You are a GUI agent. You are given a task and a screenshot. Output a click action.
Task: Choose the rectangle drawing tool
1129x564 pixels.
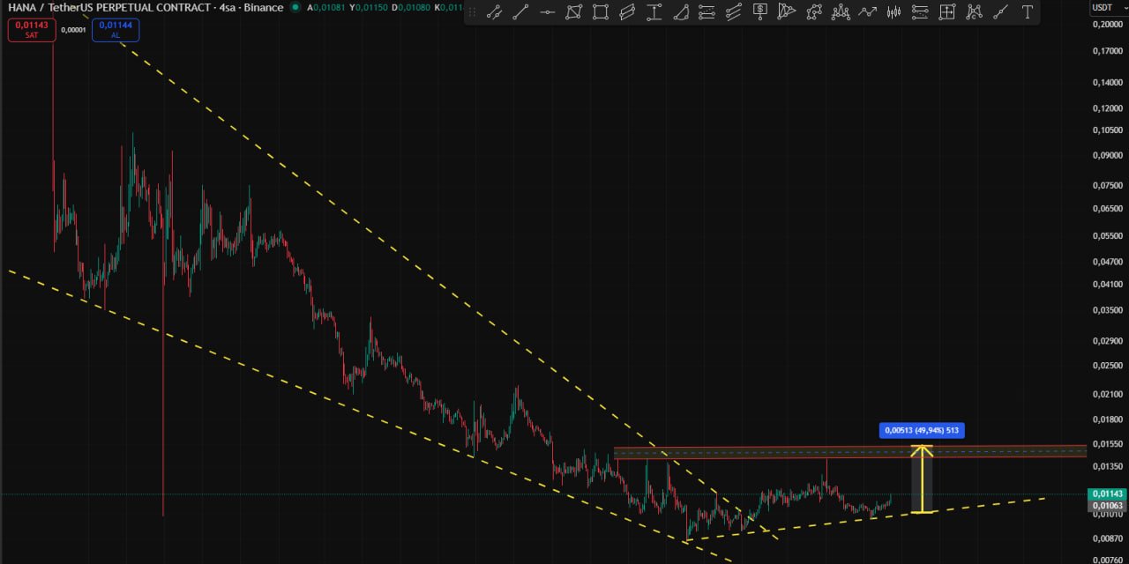tap(601, 12)
